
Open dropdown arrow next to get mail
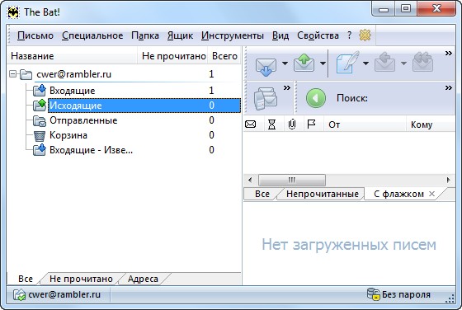(285, 63)
